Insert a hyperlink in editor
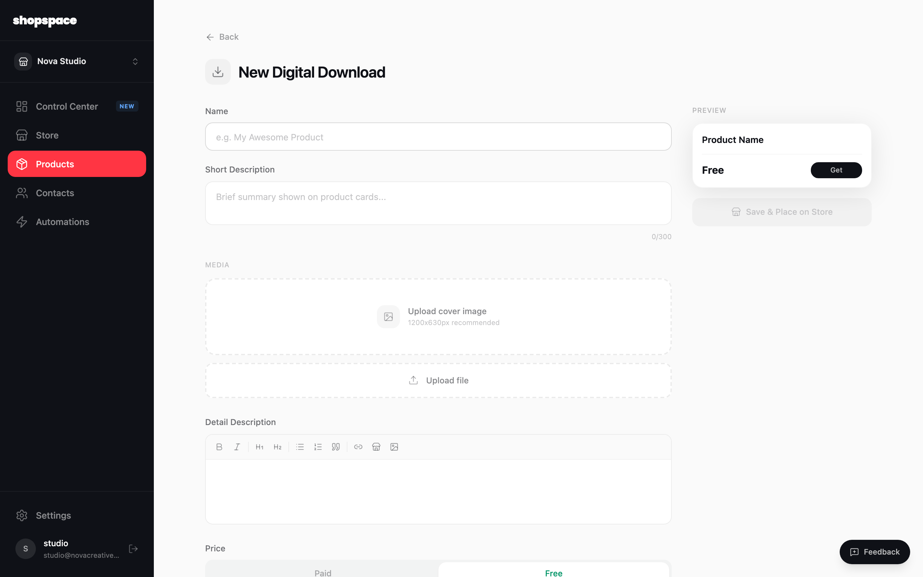The width and height of the screenshot is (923, 577). 358,447
